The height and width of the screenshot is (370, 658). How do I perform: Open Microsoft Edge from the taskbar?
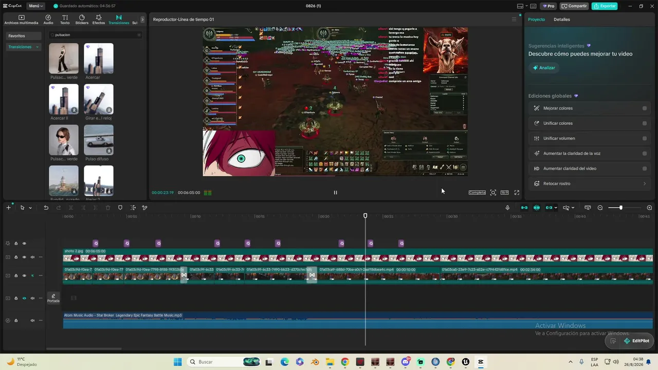pos(284,362)
